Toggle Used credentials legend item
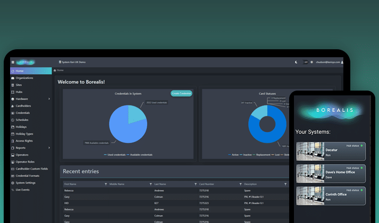379x223 pixels. tap(115, 155)
